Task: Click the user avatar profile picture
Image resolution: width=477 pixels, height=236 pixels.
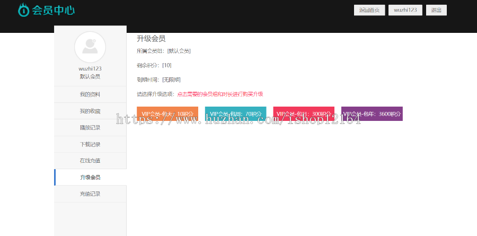Action: [90, 47]
